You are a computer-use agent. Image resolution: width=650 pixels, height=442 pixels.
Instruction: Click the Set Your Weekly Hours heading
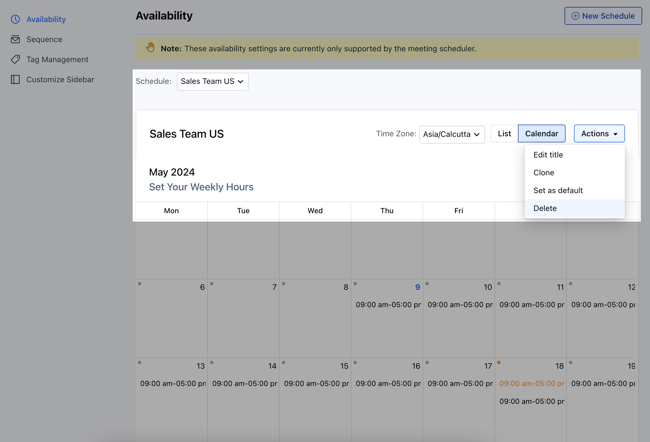tap(201, 187)
